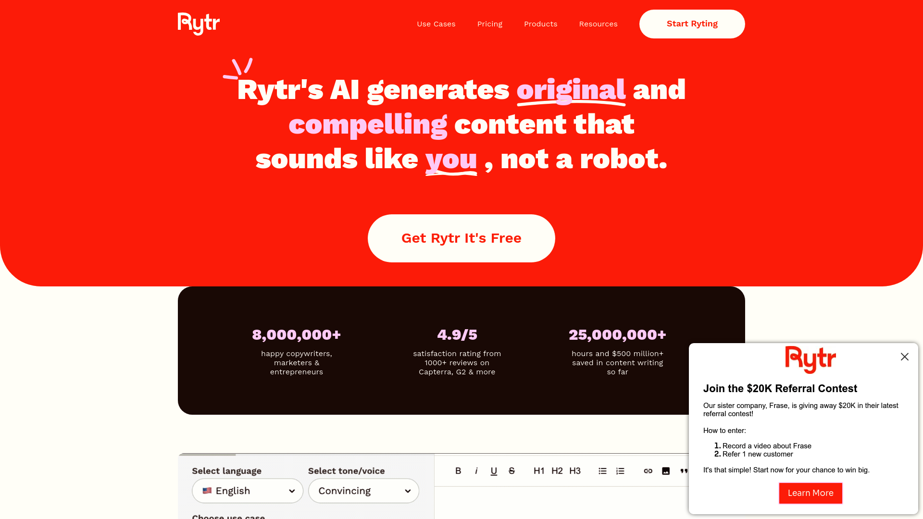Click the Rytr logo inside the popup
The height and width of the screenshot is (519, 923).
(811, 359)
